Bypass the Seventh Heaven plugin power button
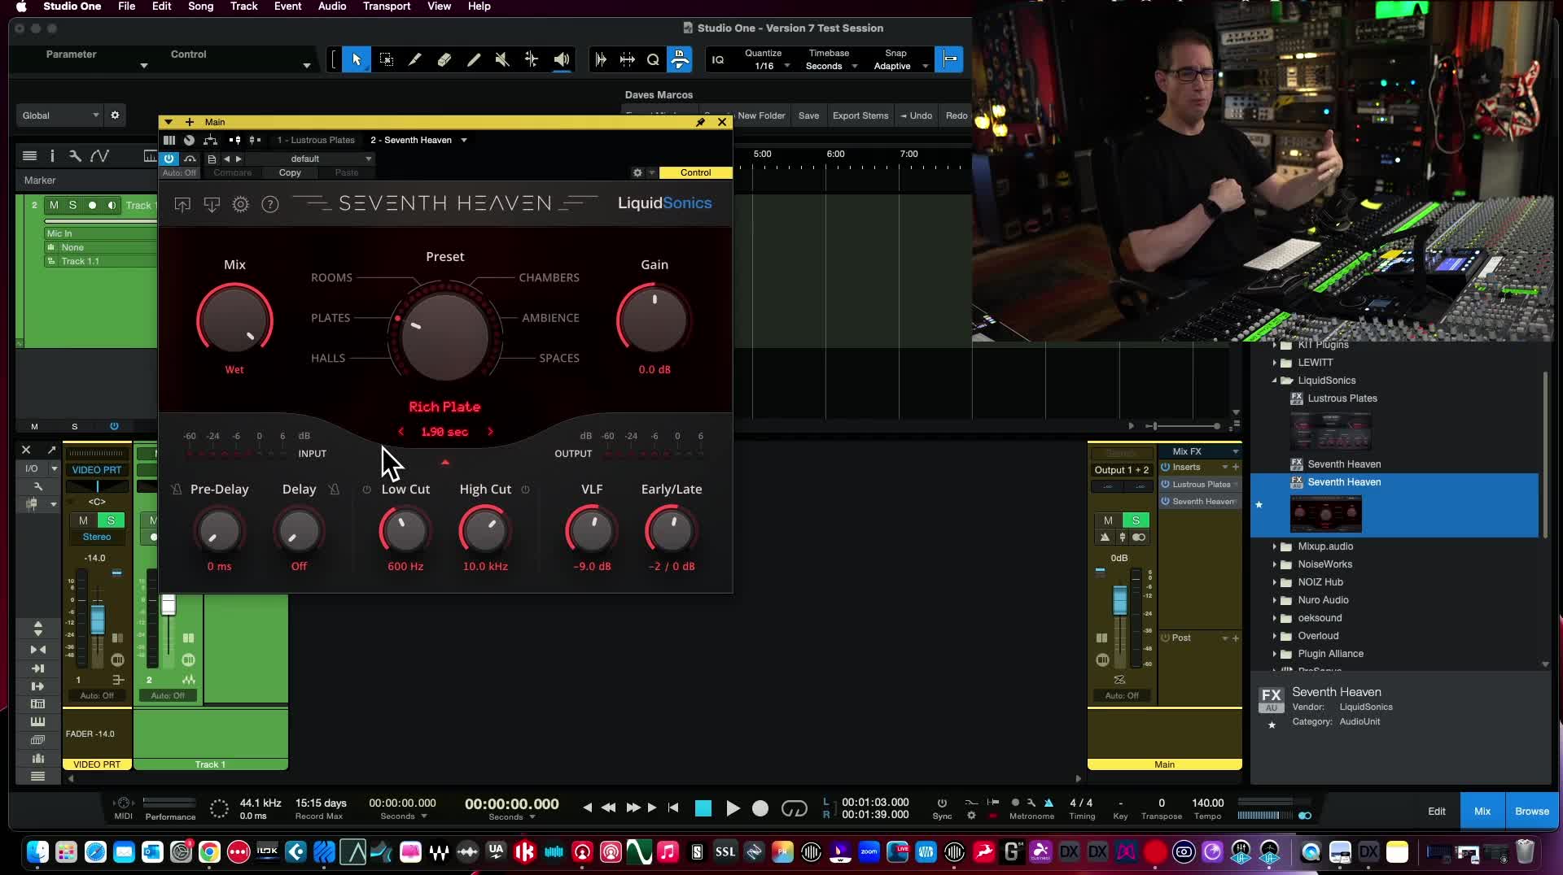1563x875 pixels. [169, 159]
